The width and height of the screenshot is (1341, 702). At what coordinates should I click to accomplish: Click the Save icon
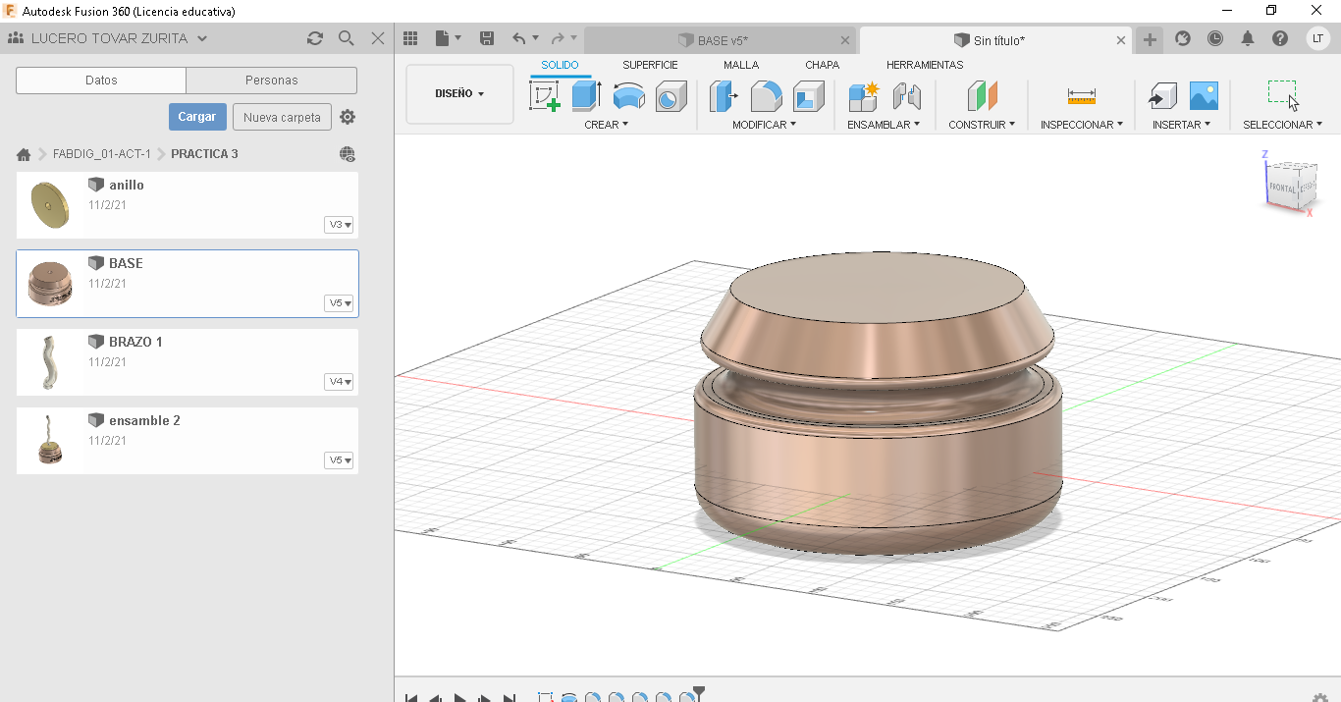point(486,38)
